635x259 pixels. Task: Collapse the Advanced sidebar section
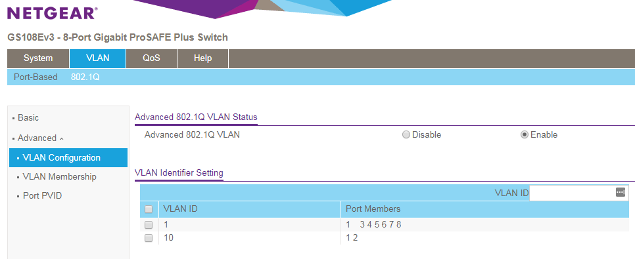tap(40, 138)
